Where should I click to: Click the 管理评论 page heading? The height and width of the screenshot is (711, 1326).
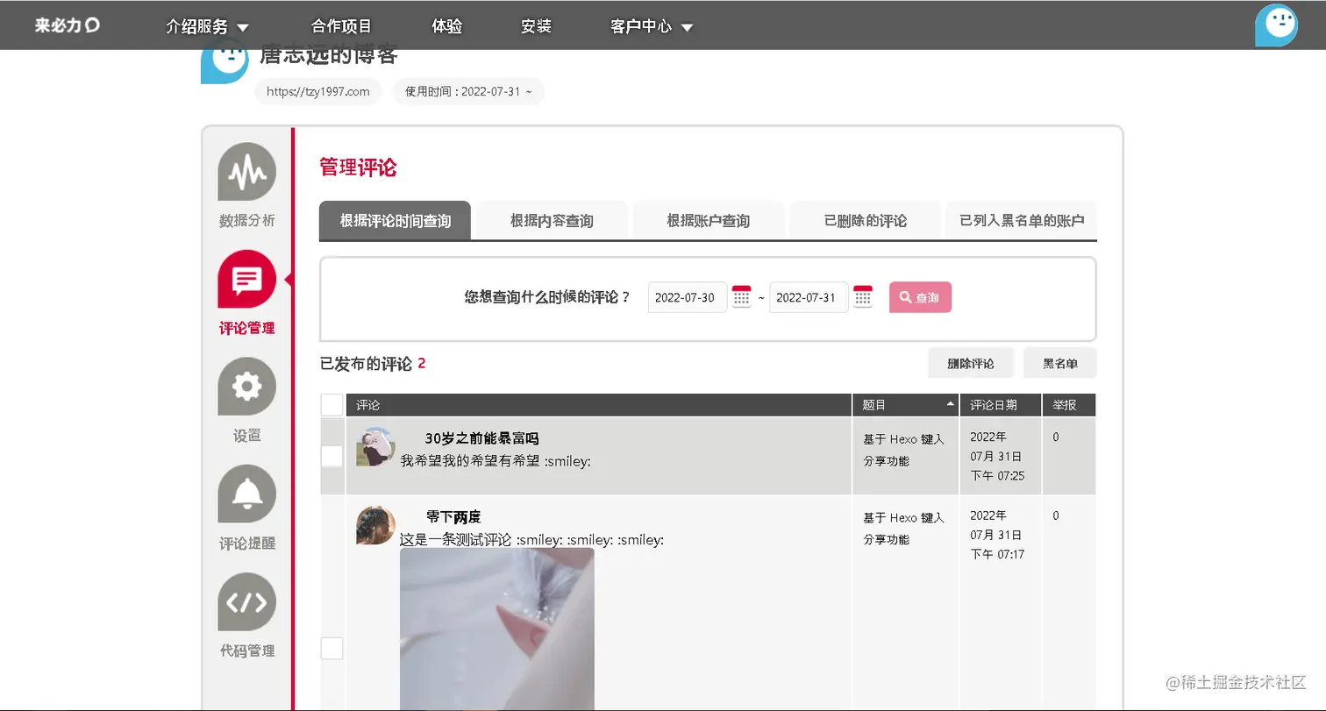358,167
